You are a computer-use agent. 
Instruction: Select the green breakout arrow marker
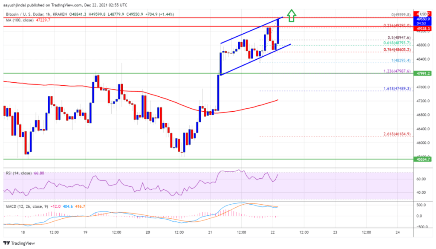point(291,16)
